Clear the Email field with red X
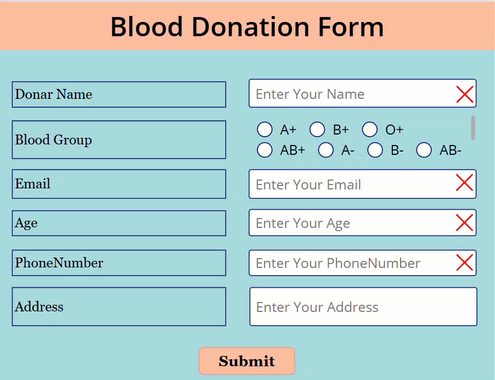Screen dimensions: 495x380 464,182
